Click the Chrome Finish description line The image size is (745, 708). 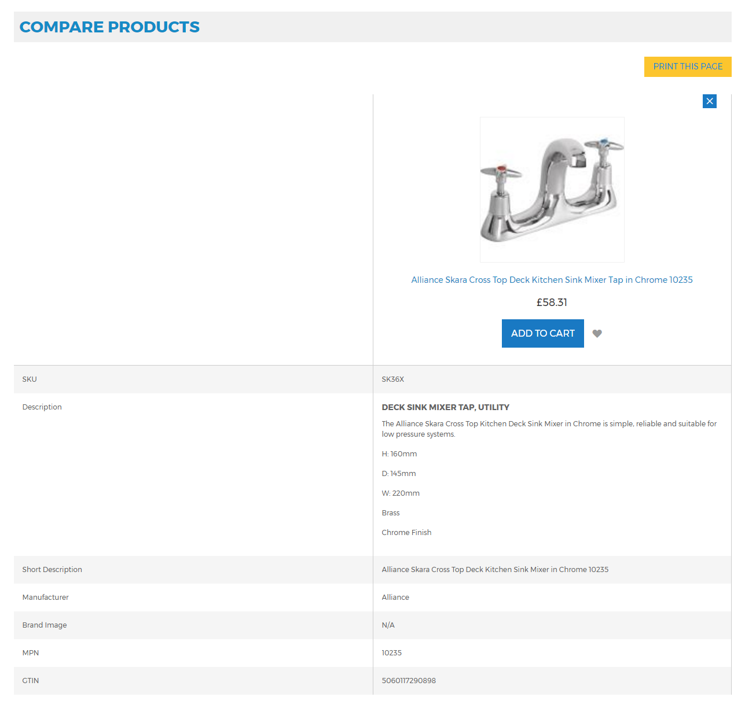pyautogui.click(x=406, y=533)
